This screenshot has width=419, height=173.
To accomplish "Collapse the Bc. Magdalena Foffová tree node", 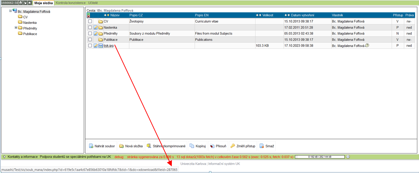I will [11, 11].
